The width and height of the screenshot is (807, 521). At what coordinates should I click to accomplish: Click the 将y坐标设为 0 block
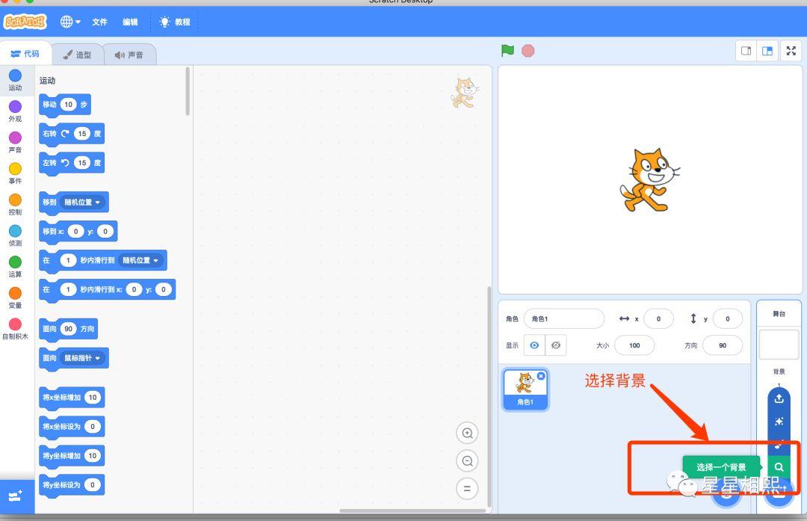[x=72, y=485]
